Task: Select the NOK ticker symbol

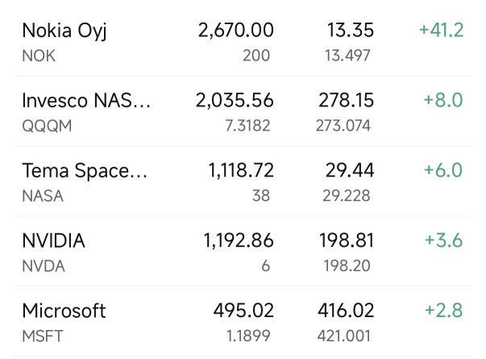Action: [39, 56]
